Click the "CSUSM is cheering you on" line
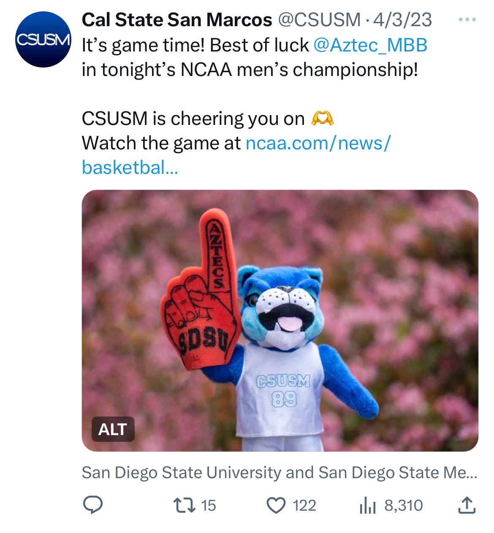 click(193, 119)
